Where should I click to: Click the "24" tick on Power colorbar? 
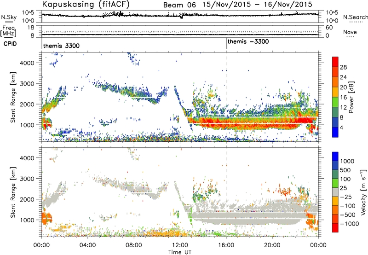click(x=343, y=77)
